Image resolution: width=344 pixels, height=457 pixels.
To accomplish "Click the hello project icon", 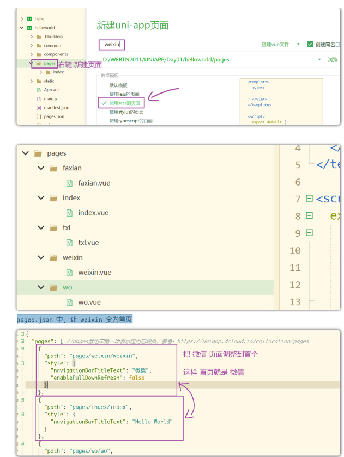I will [x=29, y=19].
